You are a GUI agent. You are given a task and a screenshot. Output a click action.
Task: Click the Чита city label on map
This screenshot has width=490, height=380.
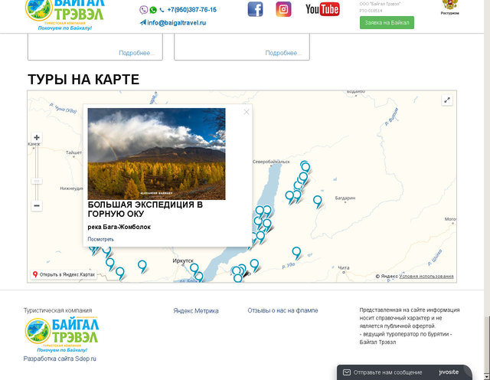pyautogui.click(x=344, y=267)
